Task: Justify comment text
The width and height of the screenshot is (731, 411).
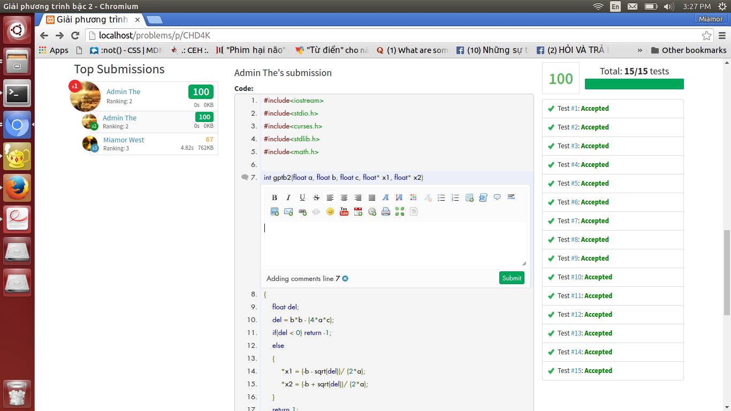Action: pos(372,197)
